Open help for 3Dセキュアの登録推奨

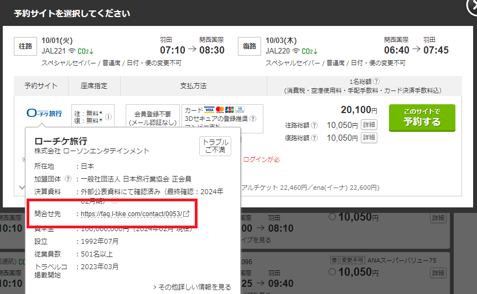[253, 118]
